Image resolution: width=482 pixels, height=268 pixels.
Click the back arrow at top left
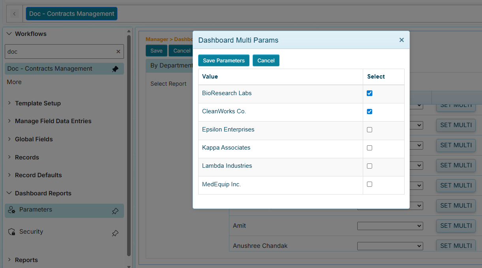tap(14, 13)
